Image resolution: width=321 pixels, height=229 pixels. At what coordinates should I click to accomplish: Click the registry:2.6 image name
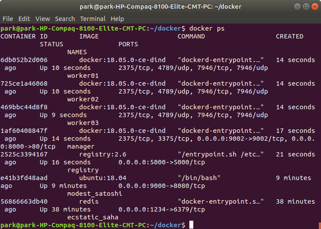(x=103, y=154)
